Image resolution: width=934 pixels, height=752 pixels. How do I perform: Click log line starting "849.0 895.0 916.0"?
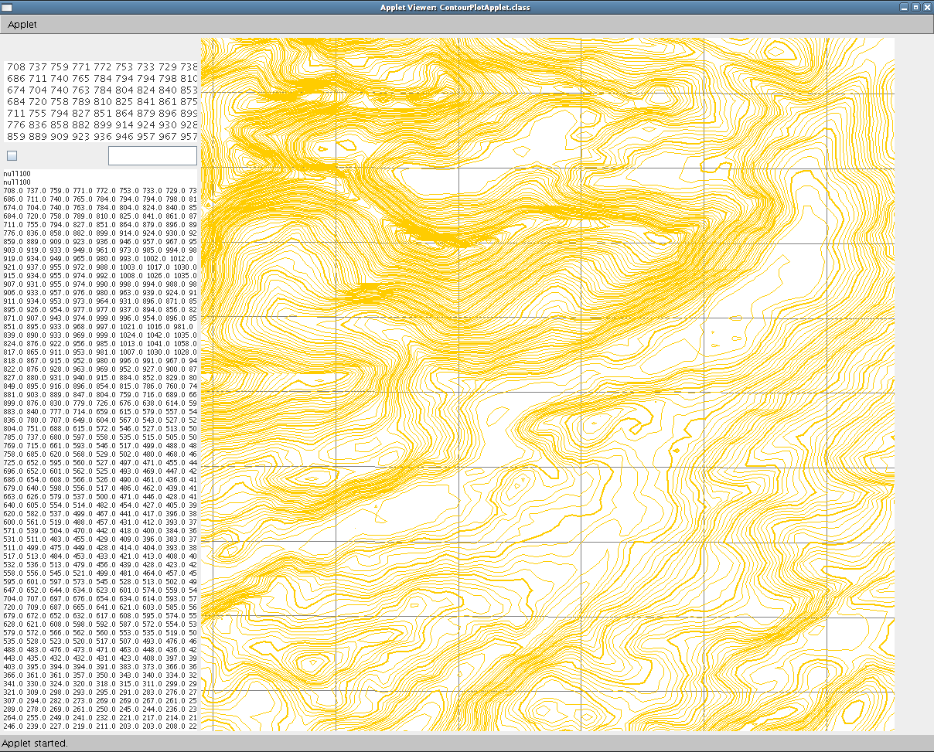pyautogui.click(x=100, y=386)
